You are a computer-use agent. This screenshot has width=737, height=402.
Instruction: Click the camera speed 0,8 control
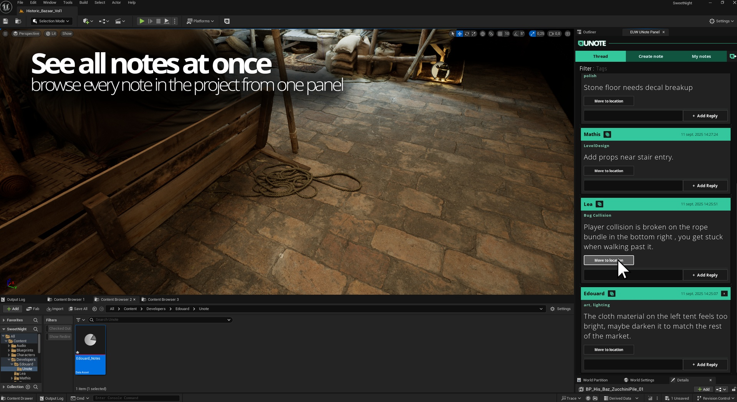[555, 34]
